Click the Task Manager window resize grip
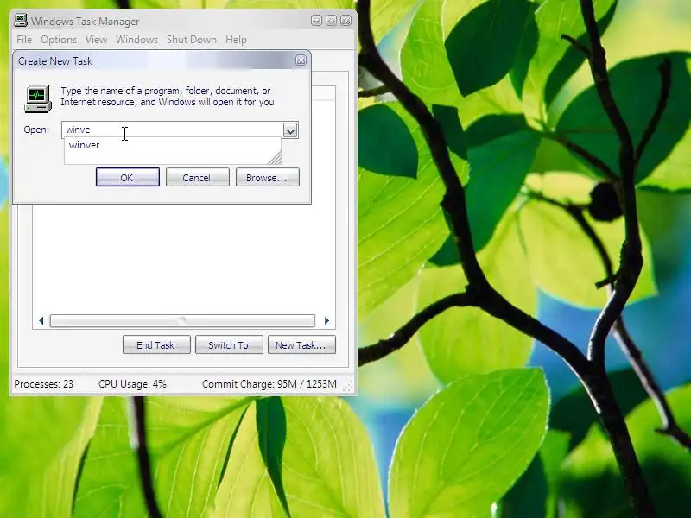This screenshot has height=518, width=691. tap(348, 386)
